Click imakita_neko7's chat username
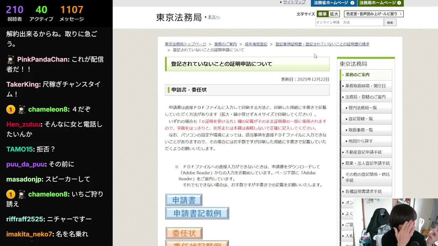This screenshot has height=246, width=438. coord(29,234)
